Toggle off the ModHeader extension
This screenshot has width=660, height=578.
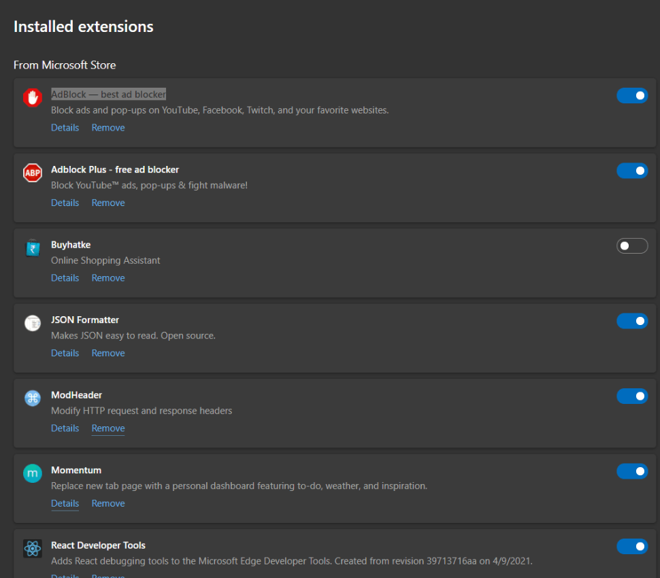[x=632, y=396]
